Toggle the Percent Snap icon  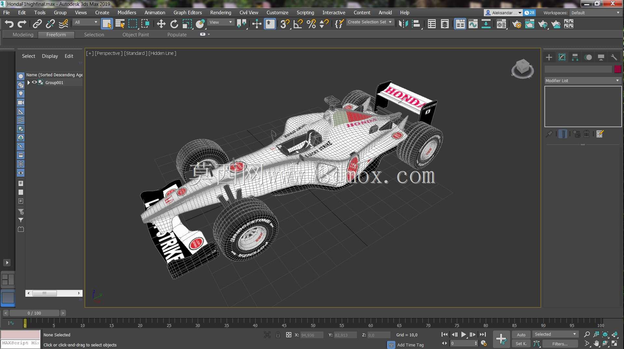click(311, 24)
